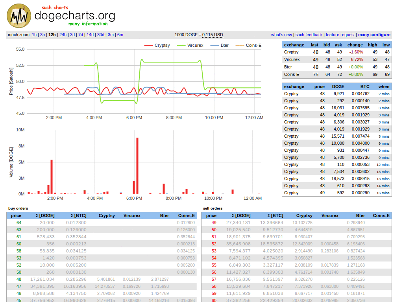Switch zoom to 24h
Screen dimensions: 403x302
[x=63, y=35]
